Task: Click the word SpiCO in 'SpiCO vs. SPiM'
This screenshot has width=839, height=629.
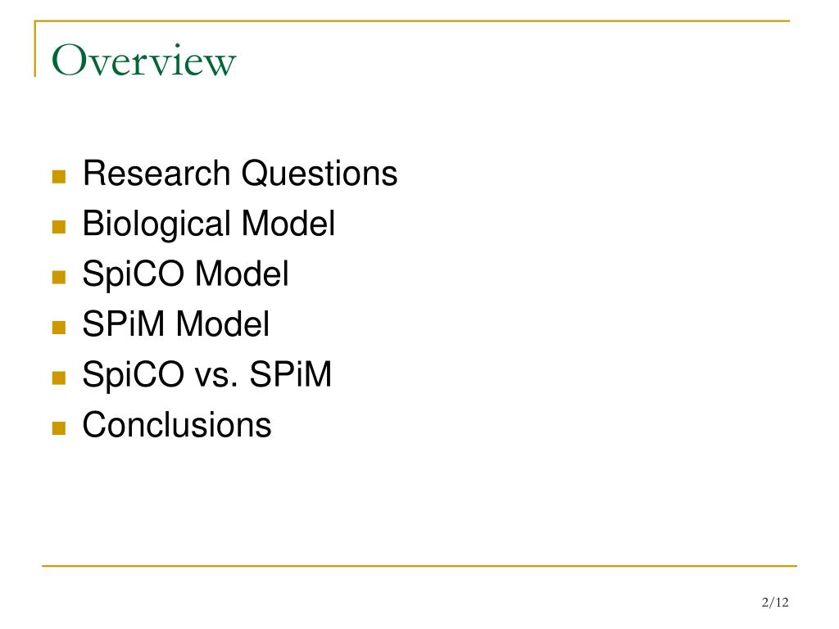Action: click(134, 374)
